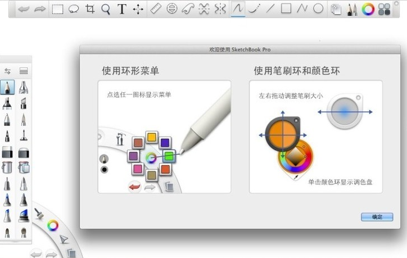Viewport: 407px width, 258px height.
Task: Click the '使用环形菜单' heading
Action: coord(130,71)
